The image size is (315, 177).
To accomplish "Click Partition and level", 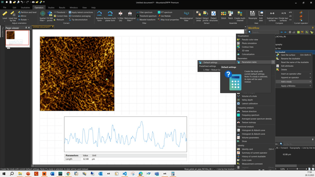I will tap(27, 12).
